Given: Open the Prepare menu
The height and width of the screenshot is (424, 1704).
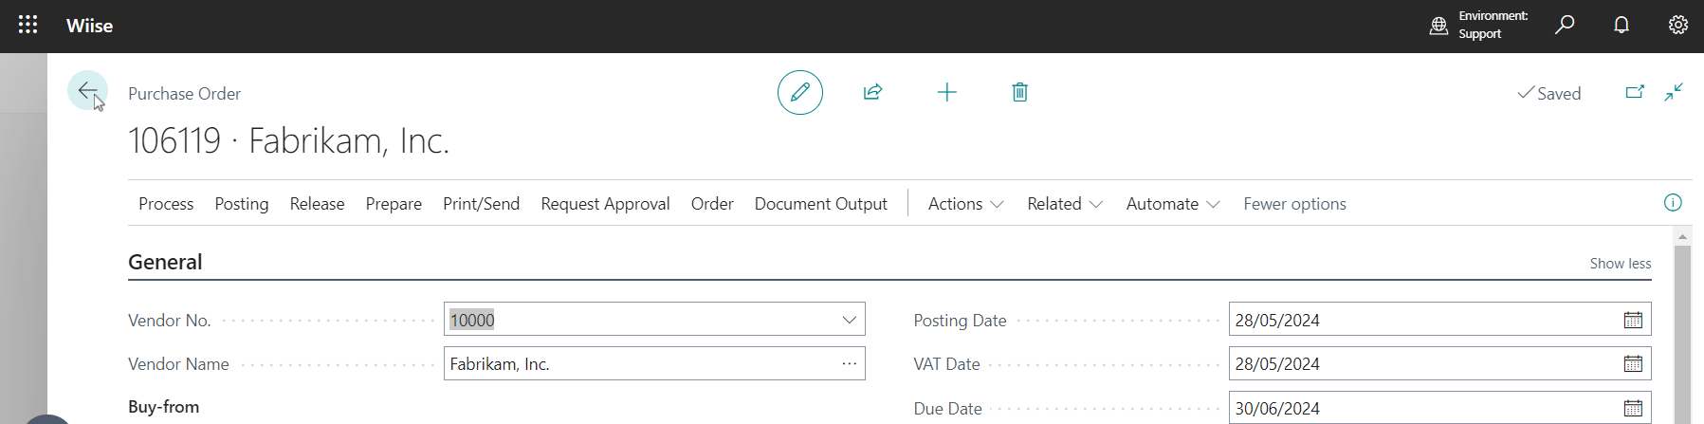Looking at the screenshot, I should click(x=394, y=204).
